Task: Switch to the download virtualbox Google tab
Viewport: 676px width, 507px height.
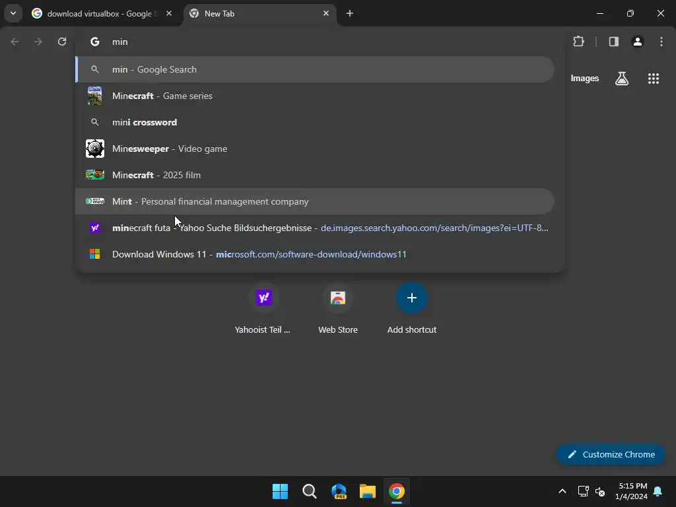Action: click(x=102, y=14)
